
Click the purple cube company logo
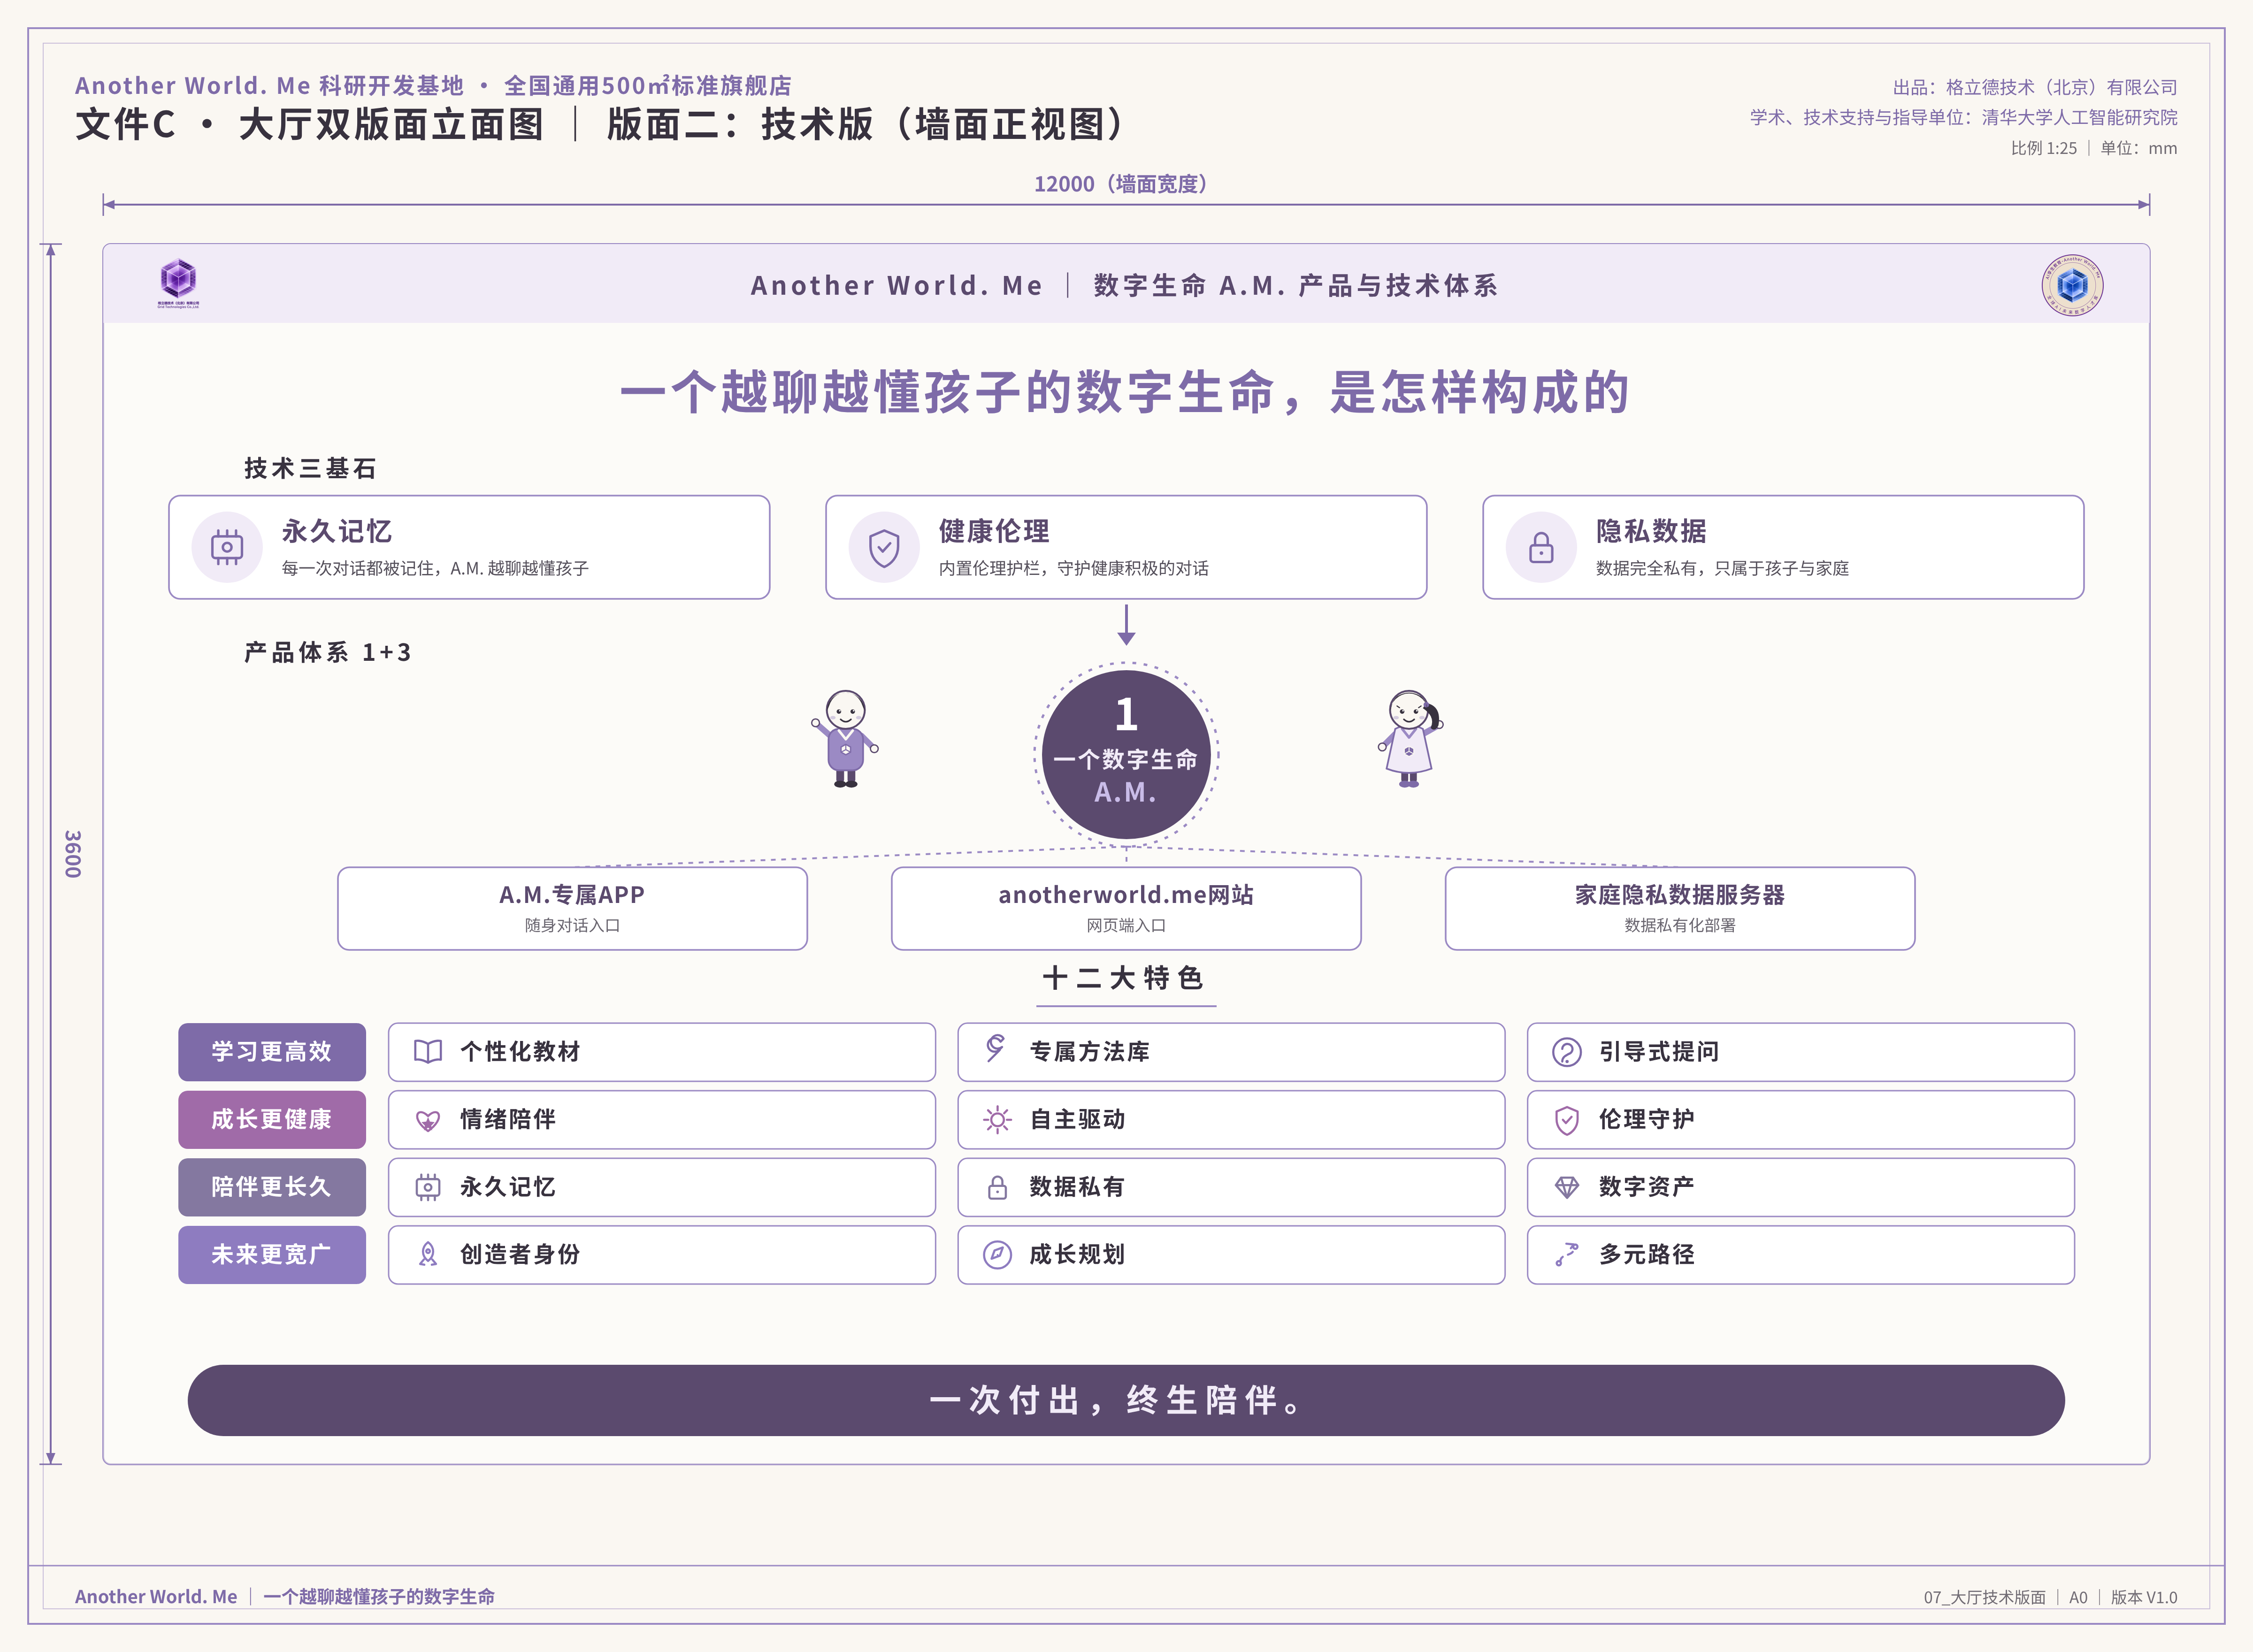click(x=178, y=283)
